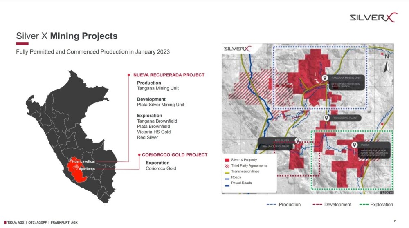Click the 'Production' key label below map
The height and width of the screenshot is (228, 409).
[x=290, y=205]
